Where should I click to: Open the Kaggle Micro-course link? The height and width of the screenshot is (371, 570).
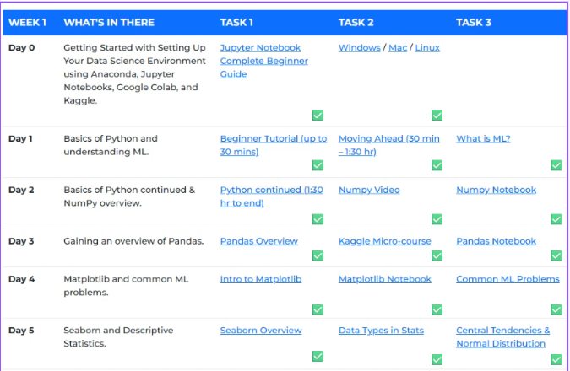tap(384, 241)
